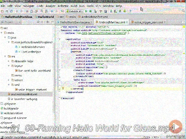Close the AndroidManifest.xml editor tab
This screenshot has height=139, width=186.
click(127, 22)
